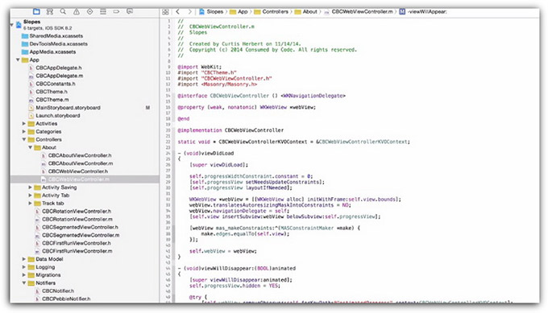The image size is (548, 313).
Task: Open the Find navigator magnifier icon
Action: 63,11
